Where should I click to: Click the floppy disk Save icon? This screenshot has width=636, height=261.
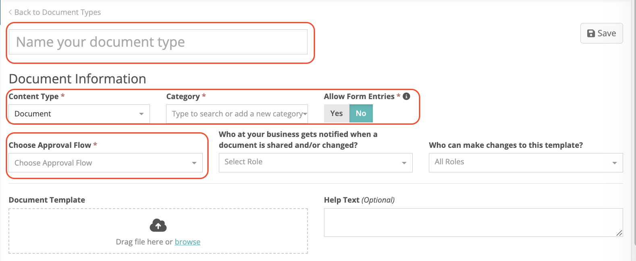click(x=591, y=33)
